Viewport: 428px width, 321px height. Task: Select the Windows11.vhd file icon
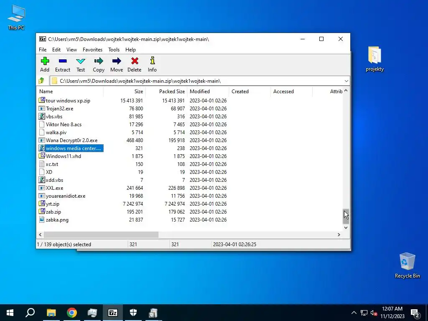(42, 156)
